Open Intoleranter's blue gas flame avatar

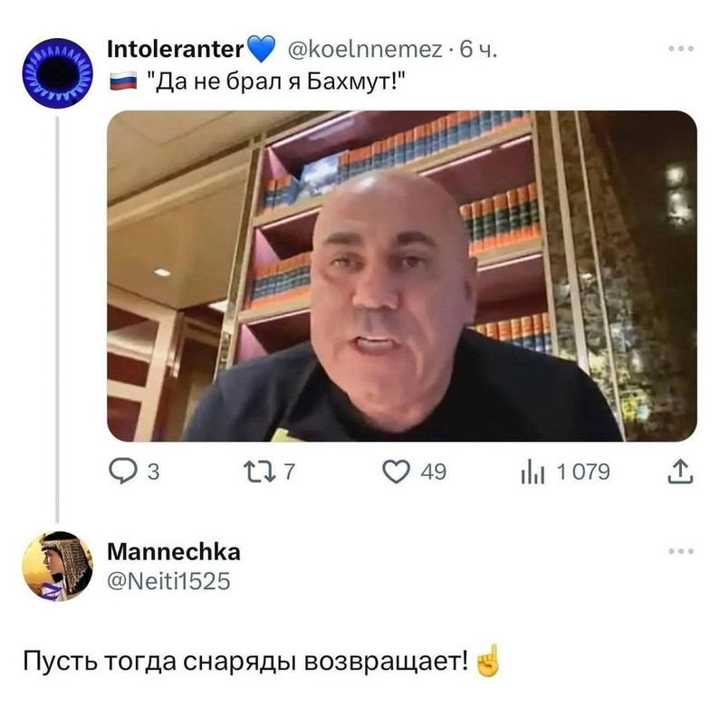57,73
